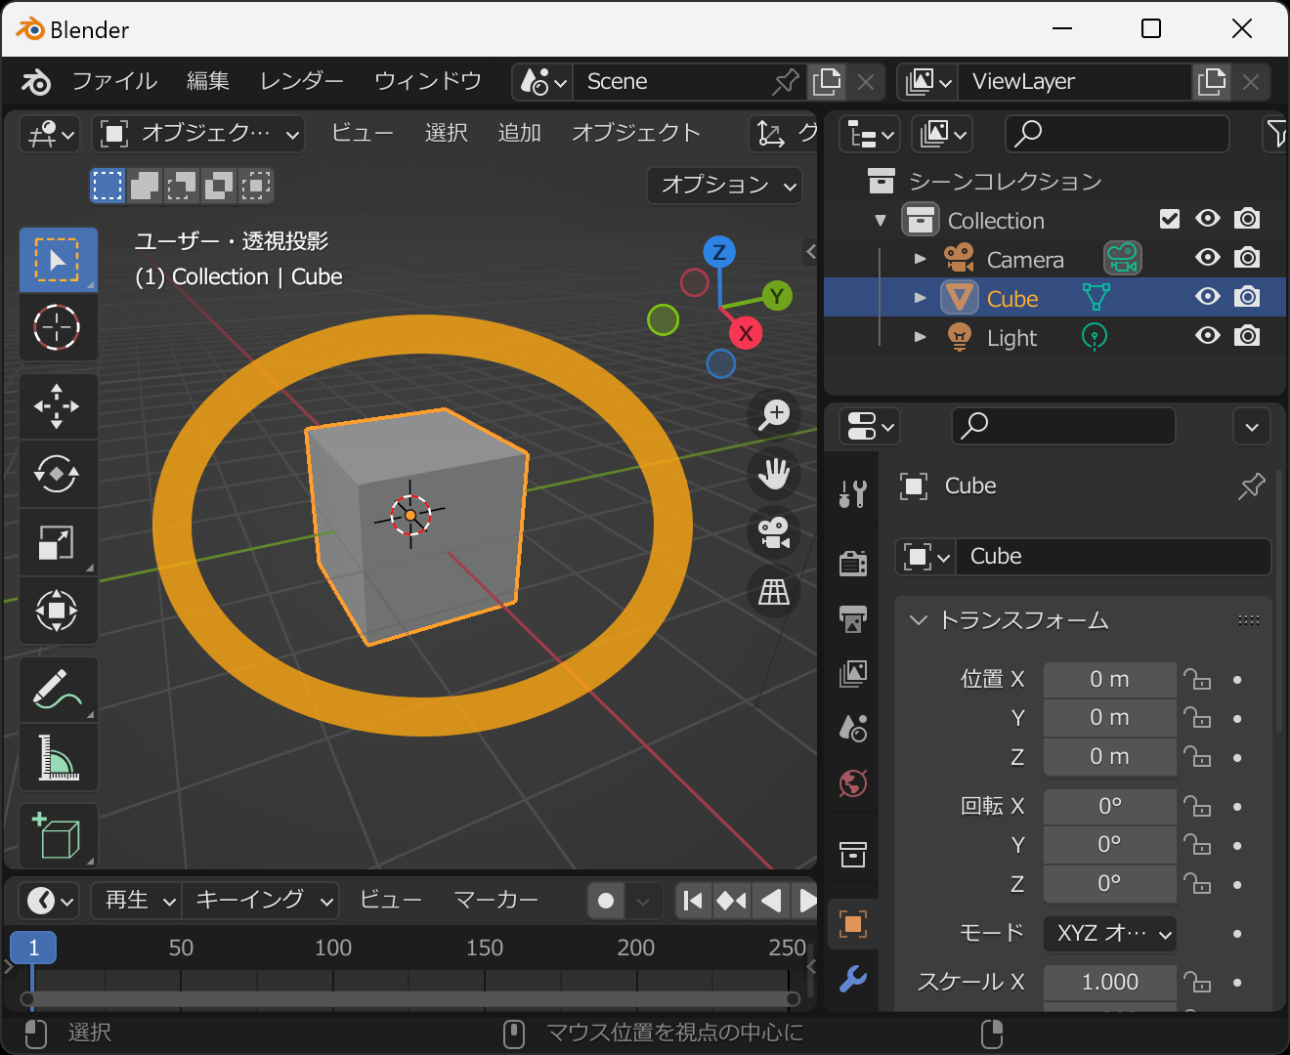Open the Scene properties tab
This screenshot has height=1055, width=1290.
click(853, 728)
